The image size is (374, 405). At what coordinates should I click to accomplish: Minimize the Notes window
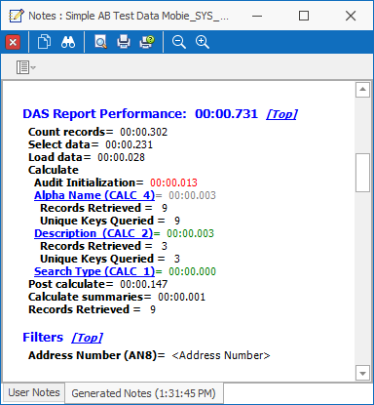pos(257,16)
